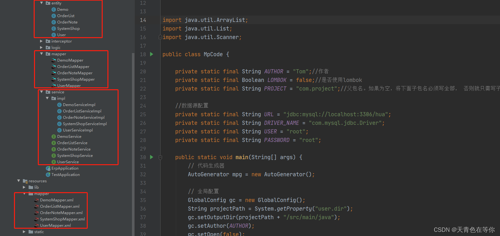Viewport: 500px width, 236px height.
Task: Click the OrderNoteServiceImpl class icon
Action: 59,118
